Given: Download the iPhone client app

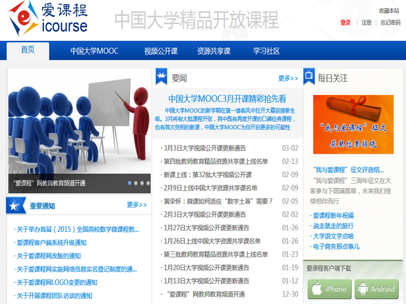Looking at the screenshot, I should click(x=329, y=289).
